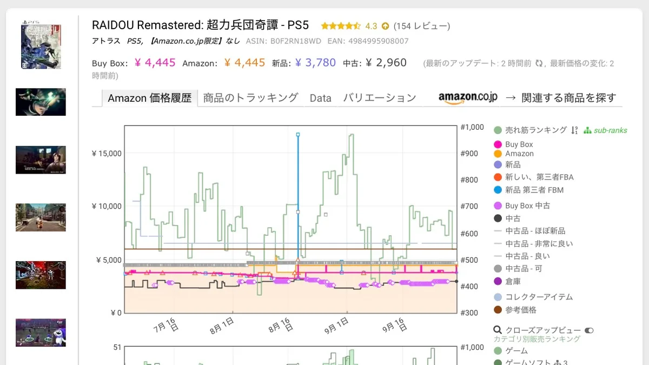Open the town street screenshot thumbnail
Screen dimensions: 649x365
click(x=41, y=217)
